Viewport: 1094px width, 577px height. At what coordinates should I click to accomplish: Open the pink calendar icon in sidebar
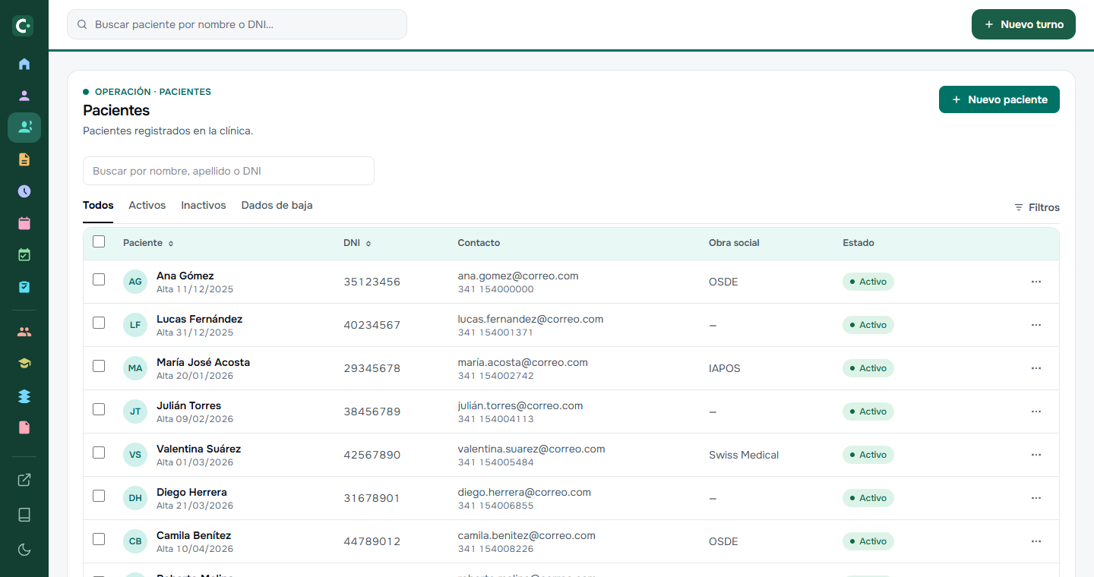pos(24,223)
